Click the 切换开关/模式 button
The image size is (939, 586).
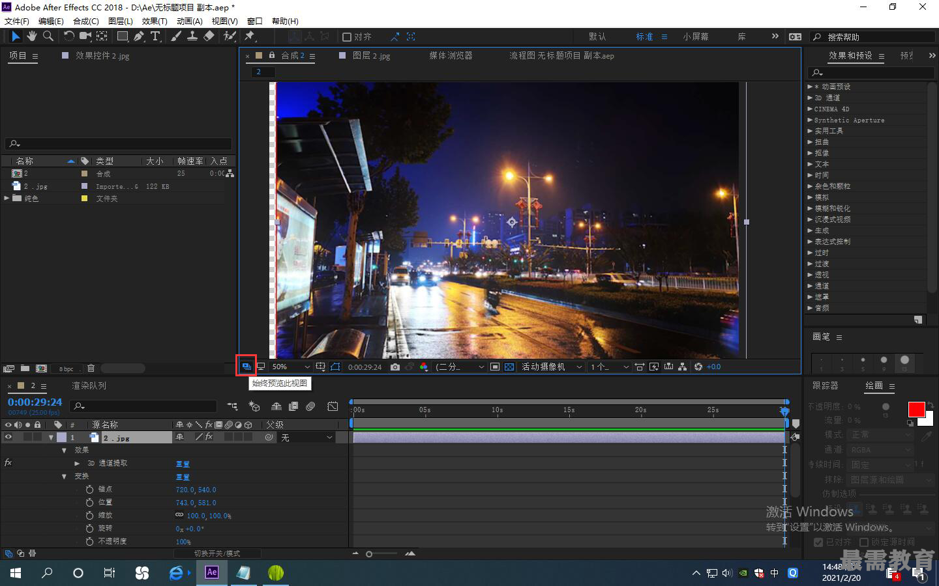click(217, 553)
